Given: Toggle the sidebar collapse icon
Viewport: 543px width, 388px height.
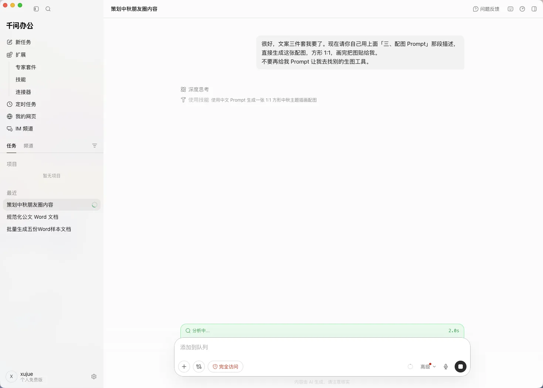Looking at the screenshot, I should [x=36, y=9].
